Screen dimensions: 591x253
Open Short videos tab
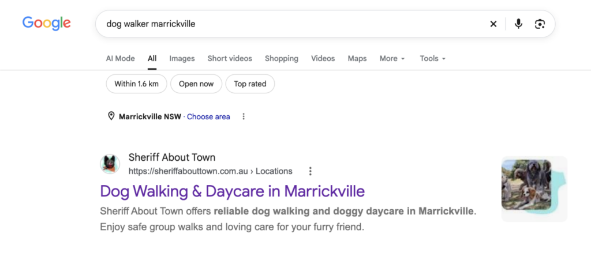[x=230, y=58]
